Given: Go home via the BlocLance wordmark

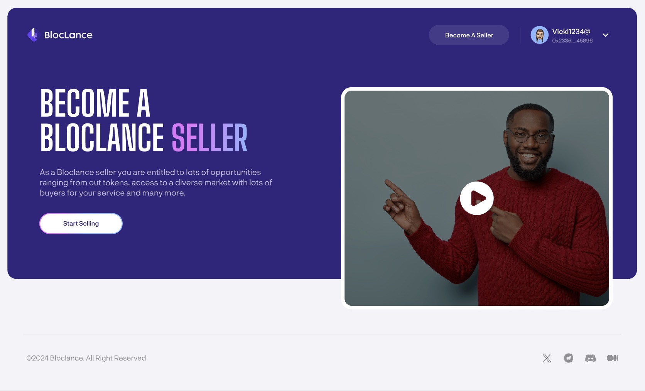Looking at the screenshot, I should (68, 35).
